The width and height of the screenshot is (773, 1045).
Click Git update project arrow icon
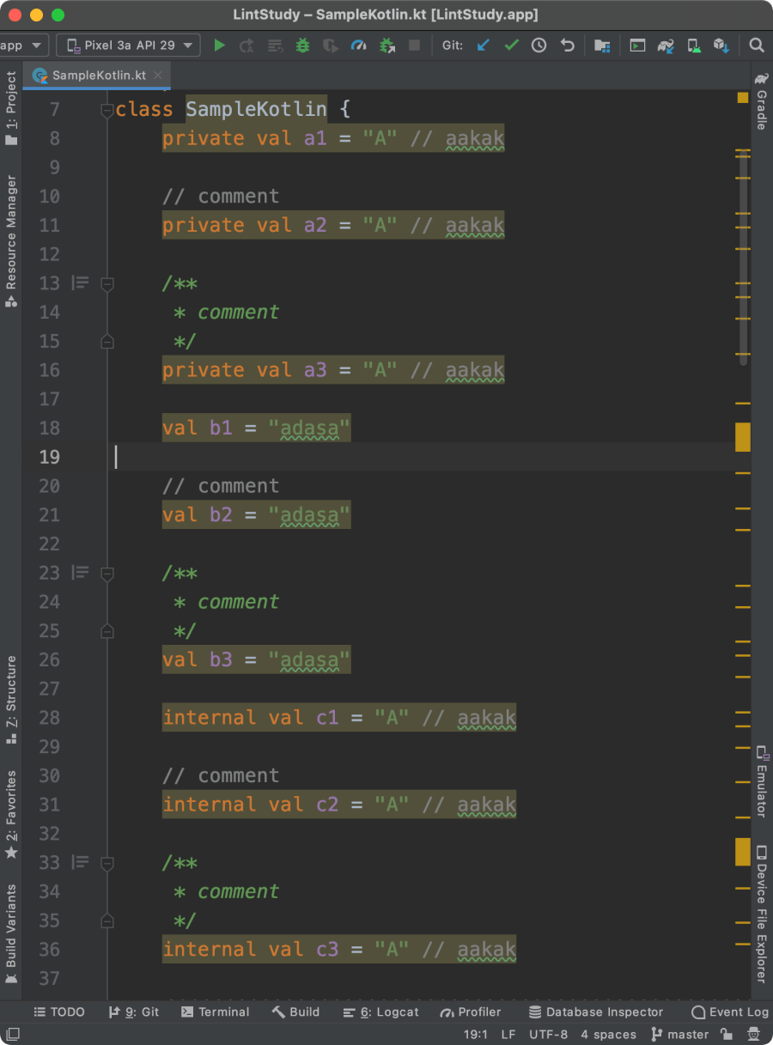pyautogui.click(x=483, y=46)
